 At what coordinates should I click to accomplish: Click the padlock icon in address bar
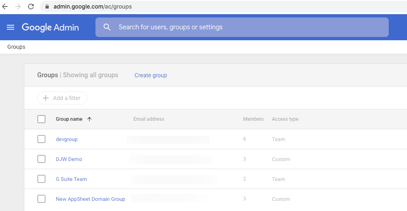coord(47,7)
